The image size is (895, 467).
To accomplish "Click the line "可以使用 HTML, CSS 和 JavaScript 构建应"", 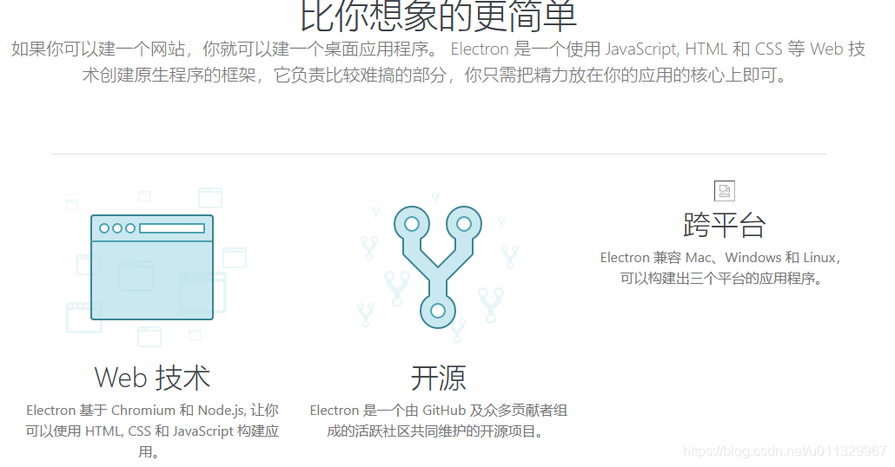I will click(152, 431).
